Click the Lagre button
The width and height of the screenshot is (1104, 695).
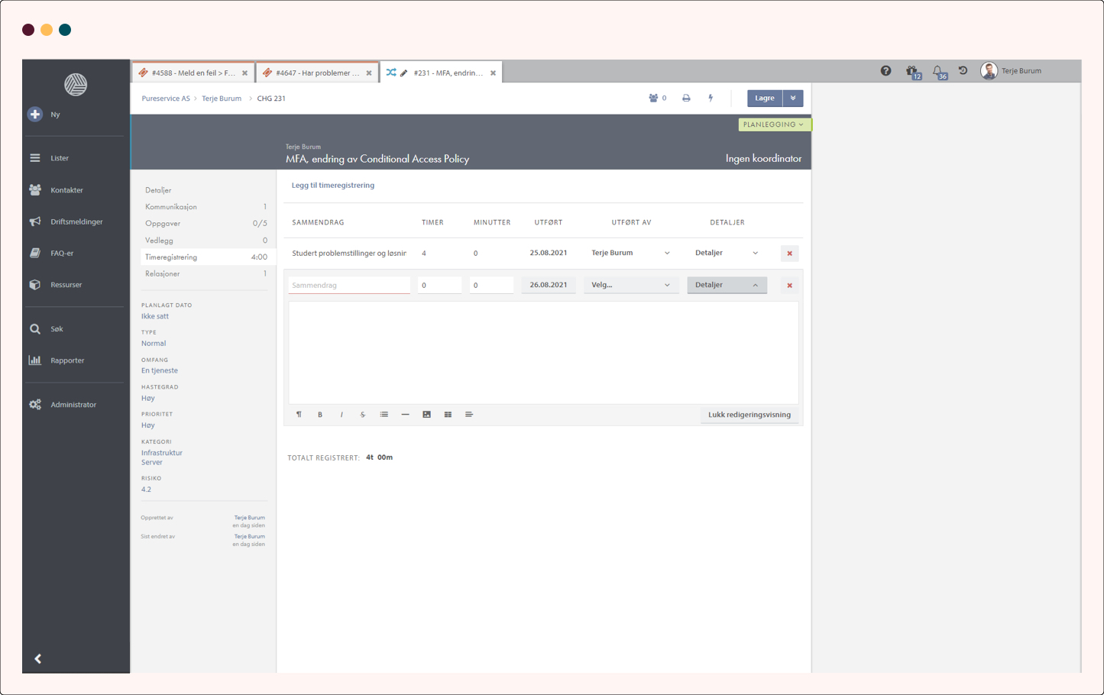764,99
